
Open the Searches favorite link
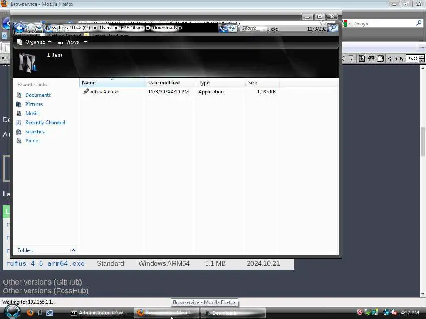35,132
